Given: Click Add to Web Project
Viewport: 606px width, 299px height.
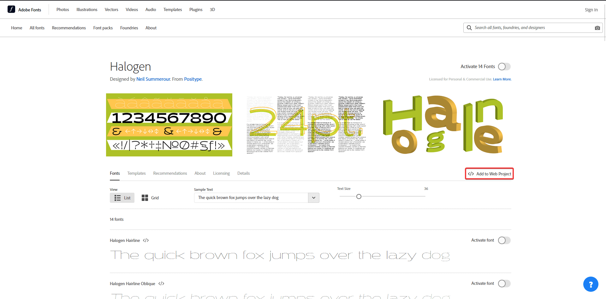Looking at the screenshot, I should [489, 173].
